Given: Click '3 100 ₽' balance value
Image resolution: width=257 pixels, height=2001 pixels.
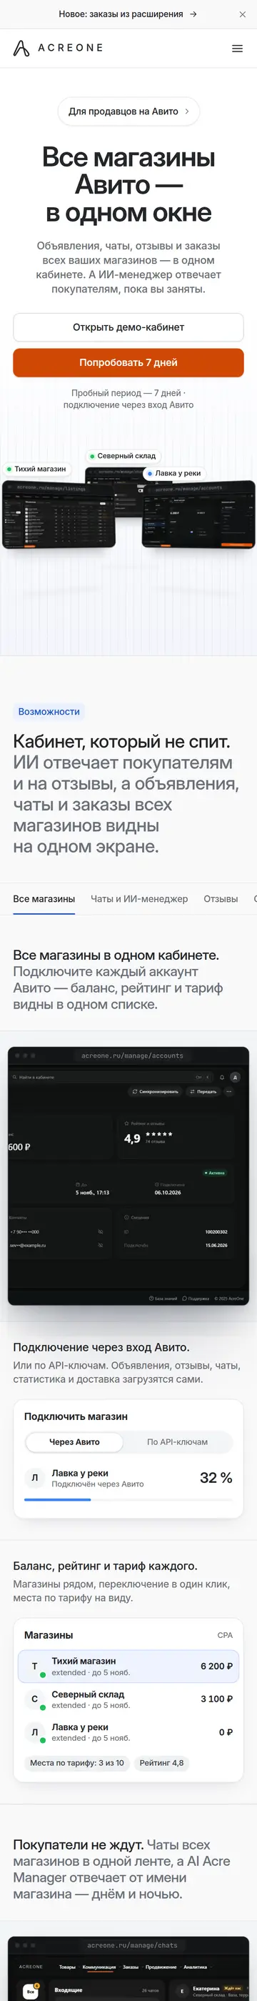Looking at the screenshot, I should [216, 1699].
